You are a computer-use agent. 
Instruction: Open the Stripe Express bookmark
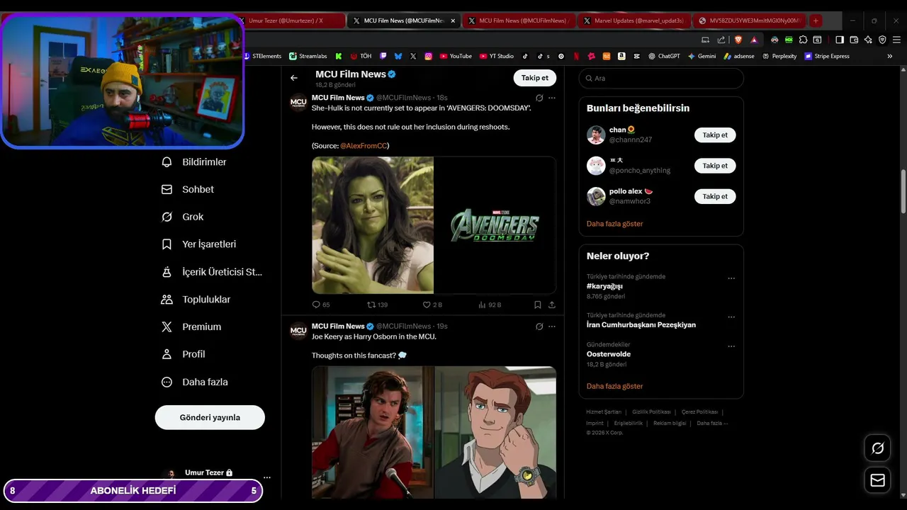tap(827, 56)
